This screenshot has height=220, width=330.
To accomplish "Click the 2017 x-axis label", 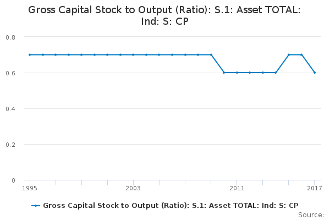I will 314,188.
